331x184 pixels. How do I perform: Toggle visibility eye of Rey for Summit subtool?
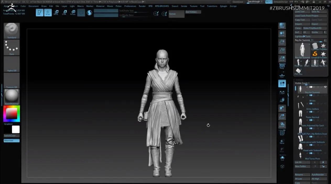tap(325, 87)
